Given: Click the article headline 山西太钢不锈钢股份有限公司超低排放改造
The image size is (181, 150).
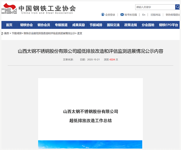Looking at the screenshot, I should pyautogui.click(x=91, y=51).
